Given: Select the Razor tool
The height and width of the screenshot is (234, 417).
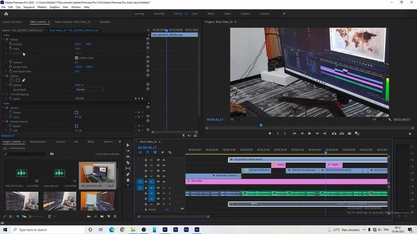Looking at the screenshot, I should (x=128, y=162).
